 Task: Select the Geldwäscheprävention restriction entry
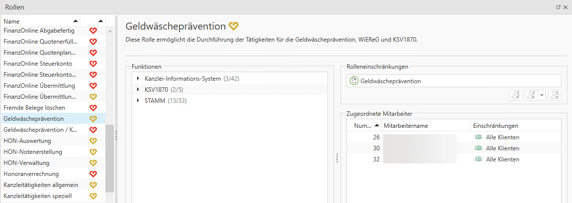click(x=390, y=81)
